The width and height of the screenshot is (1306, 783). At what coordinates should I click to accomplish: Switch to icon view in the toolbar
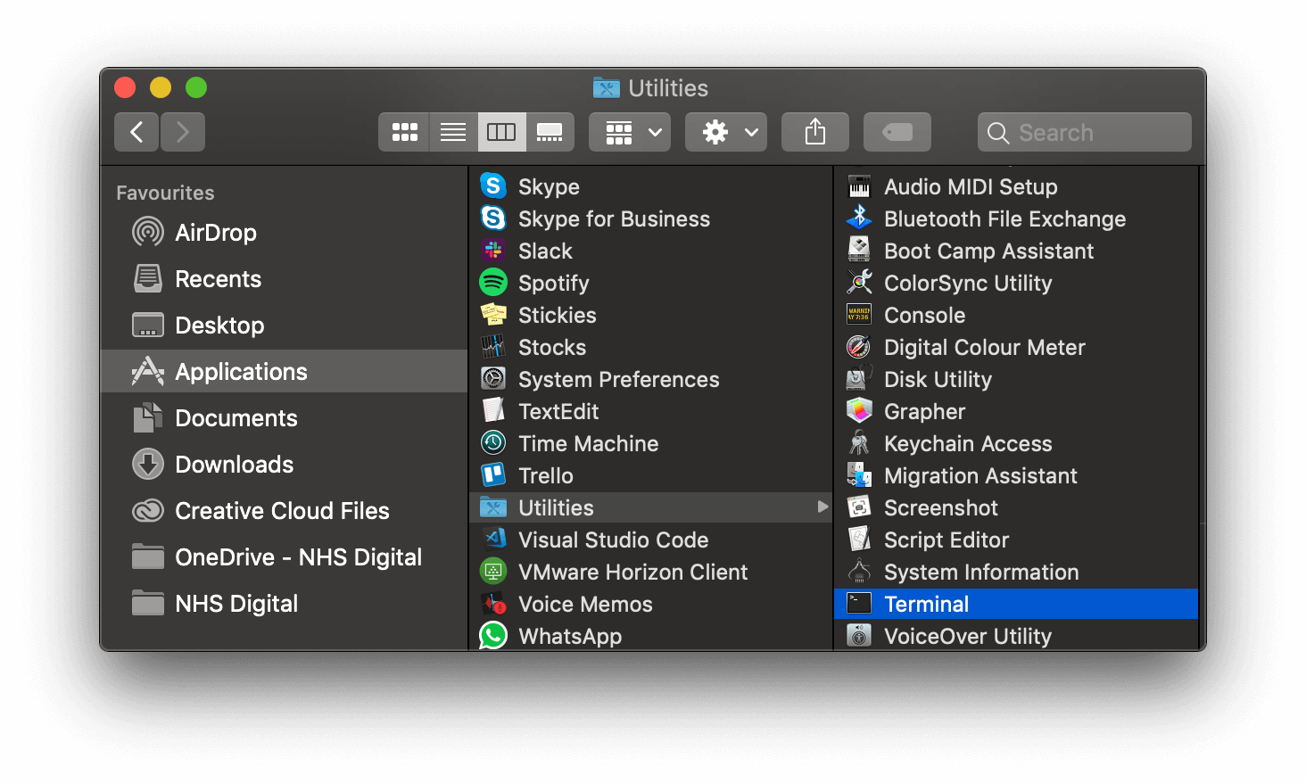coord(404,131)
